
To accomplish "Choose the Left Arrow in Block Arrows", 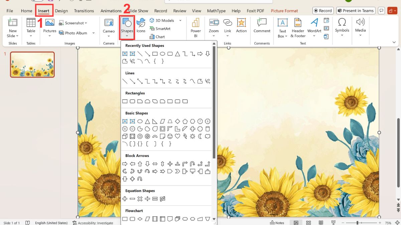I will pyautogui.click(x=132, y=164).
